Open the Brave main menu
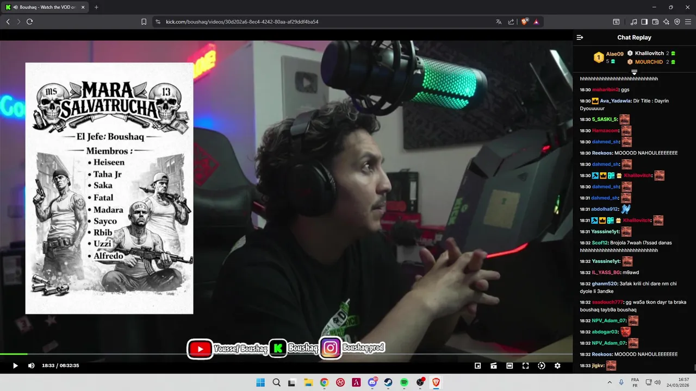 [x=688, y=22]
